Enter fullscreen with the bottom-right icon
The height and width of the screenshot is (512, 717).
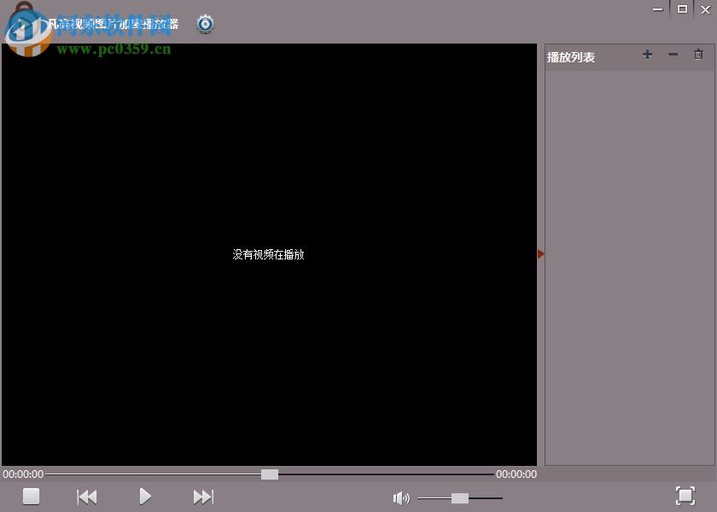click(685, 496)
